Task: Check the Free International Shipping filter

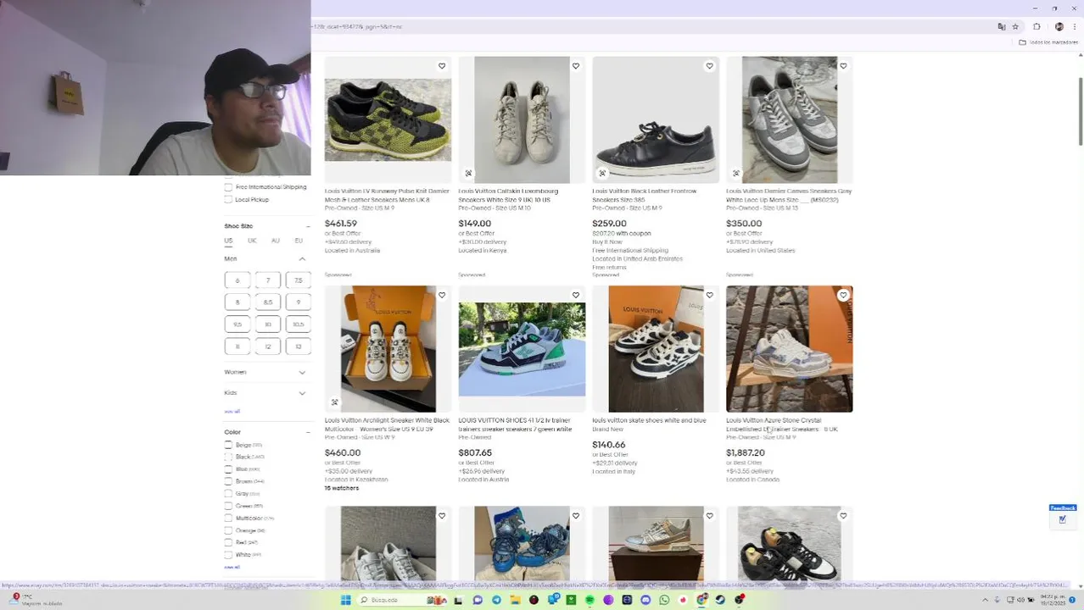Action: point(228,187)
